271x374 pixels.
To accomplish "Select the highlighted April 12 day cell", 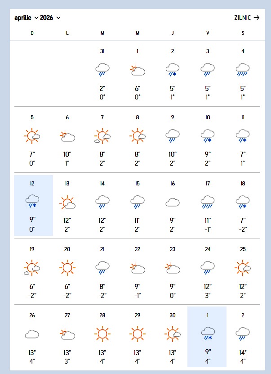I will (x=34, y=205).
